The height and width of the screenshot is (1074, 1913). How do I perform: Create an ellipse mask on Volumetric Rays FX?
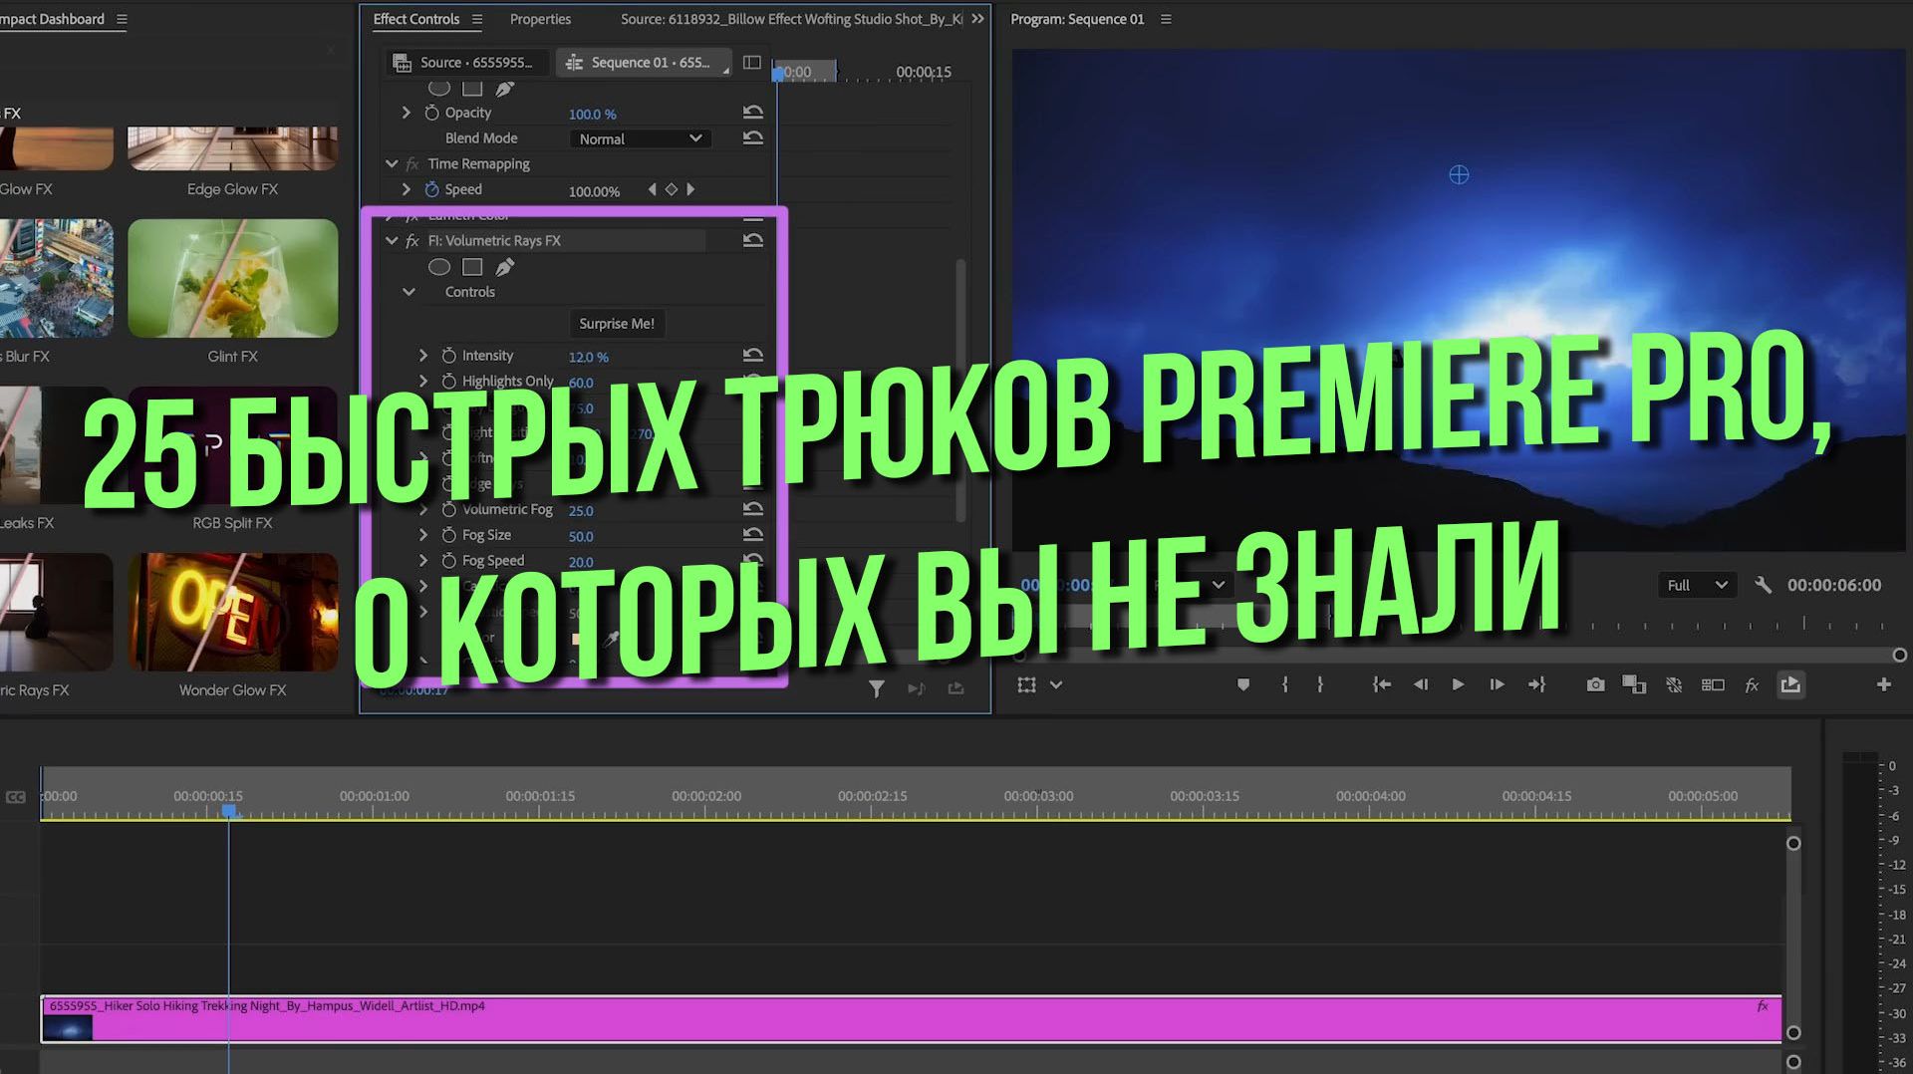(x=439, y=266)
